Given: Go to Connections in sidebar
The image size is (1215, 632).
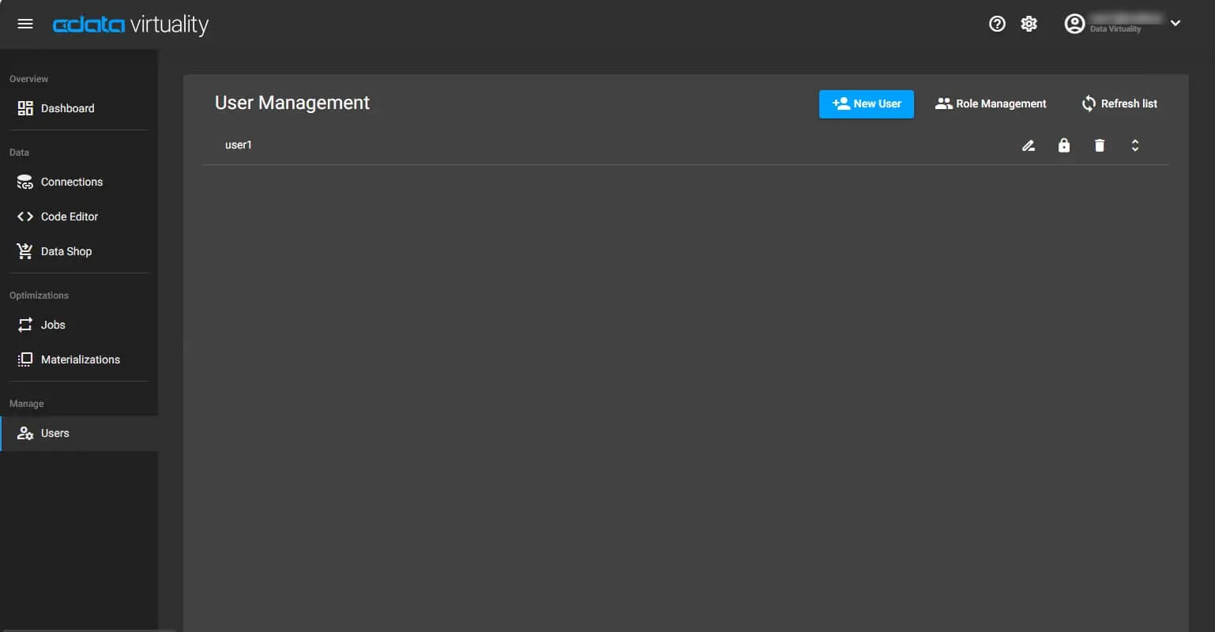Looking at the screenshot, I should tap(71, 182).
